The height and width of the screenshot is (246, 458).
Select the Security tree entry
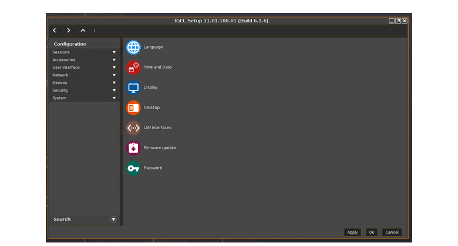point(85,90)
